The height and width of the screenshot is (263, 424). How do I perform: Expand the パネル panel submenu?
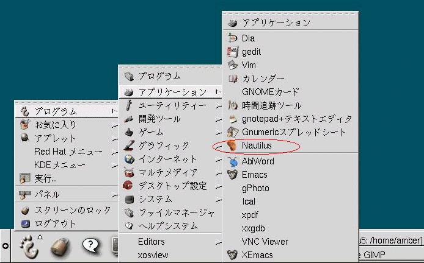coord(67,194)
